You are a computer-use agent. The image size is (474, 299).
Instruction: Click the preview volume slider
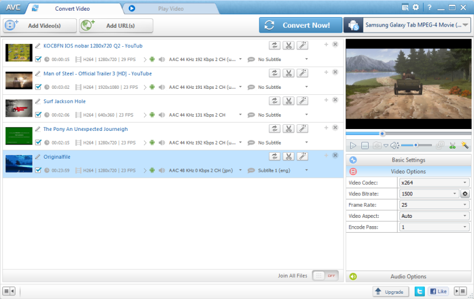click(416, 145)
